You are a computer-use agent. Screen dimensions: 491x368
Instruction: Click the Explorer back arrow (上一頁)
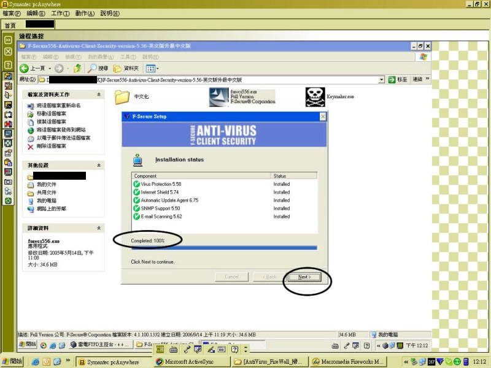point(32,68)
